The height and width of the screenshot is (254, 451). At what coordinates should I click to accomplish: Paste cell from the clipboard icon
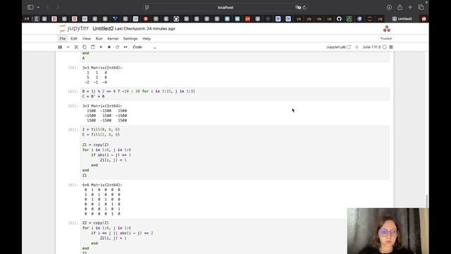point(92,47)
